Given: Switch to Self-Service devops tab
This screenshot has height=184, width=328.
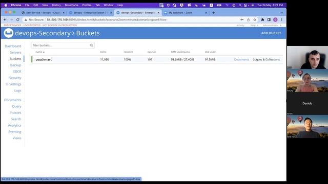Looking at the screenshot, I should [x=43, y=13].
